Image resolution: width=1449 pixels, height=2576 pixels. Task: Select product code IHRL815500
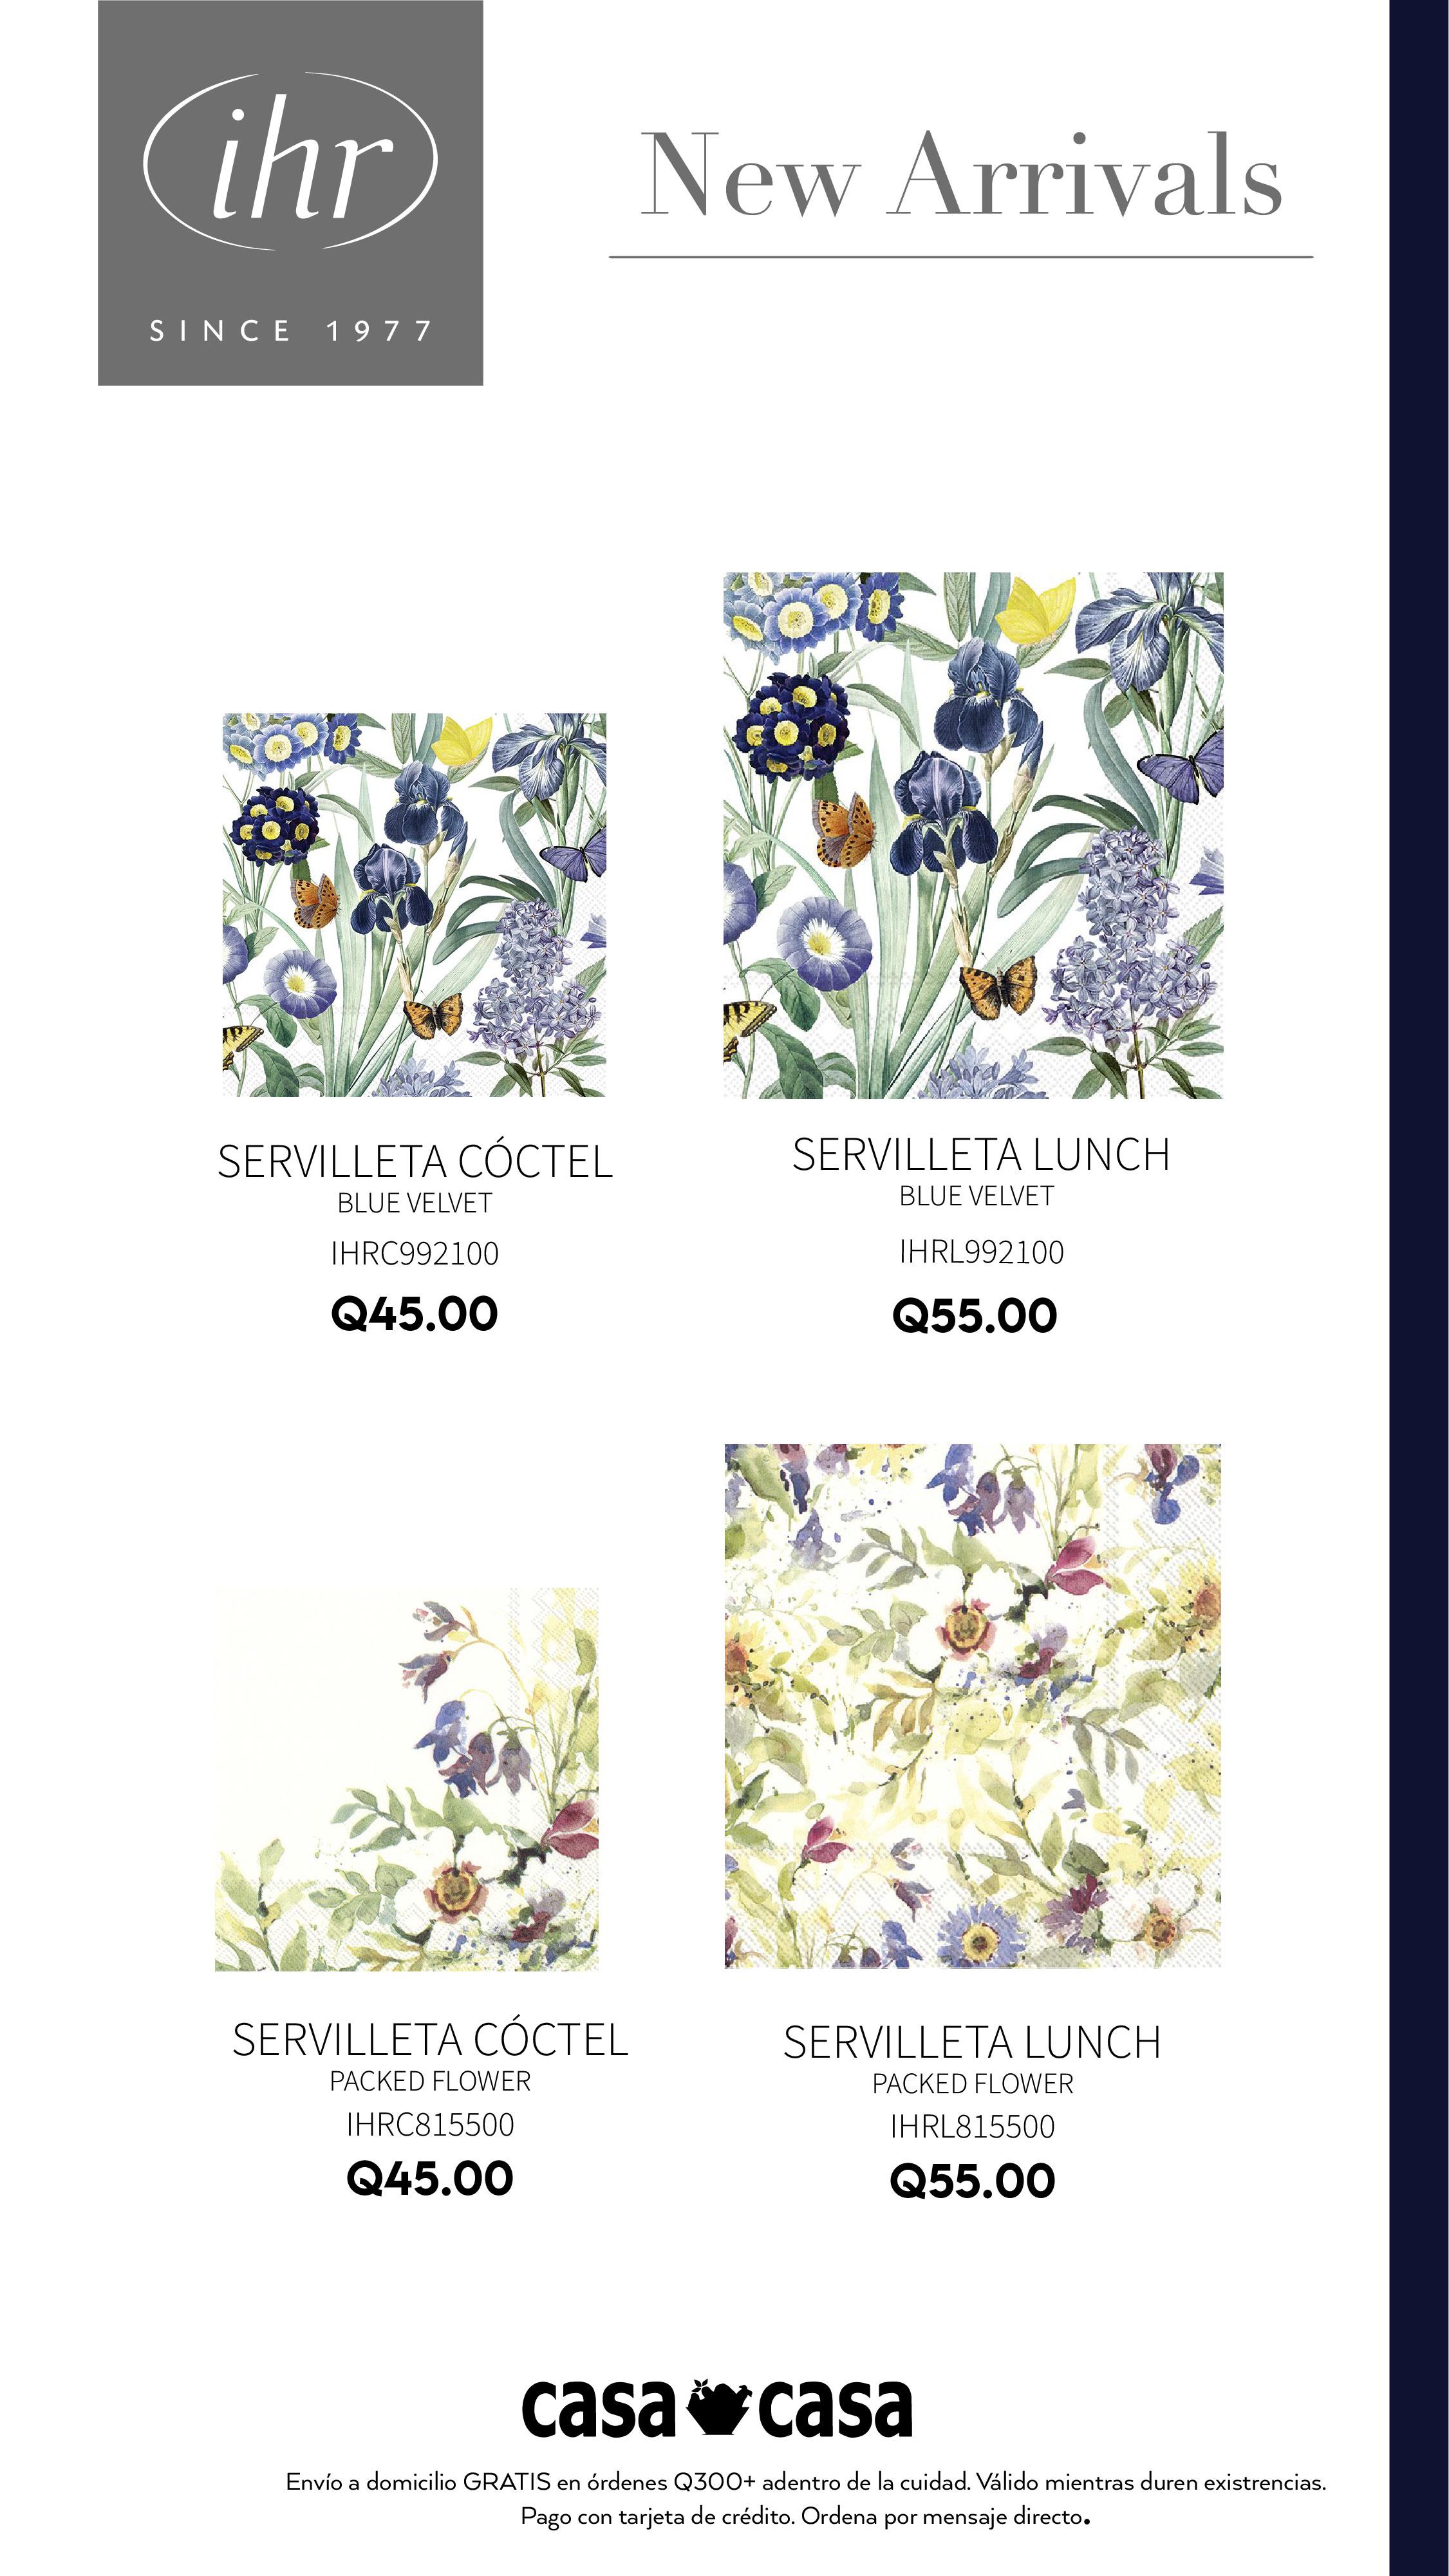point(973,2127)
